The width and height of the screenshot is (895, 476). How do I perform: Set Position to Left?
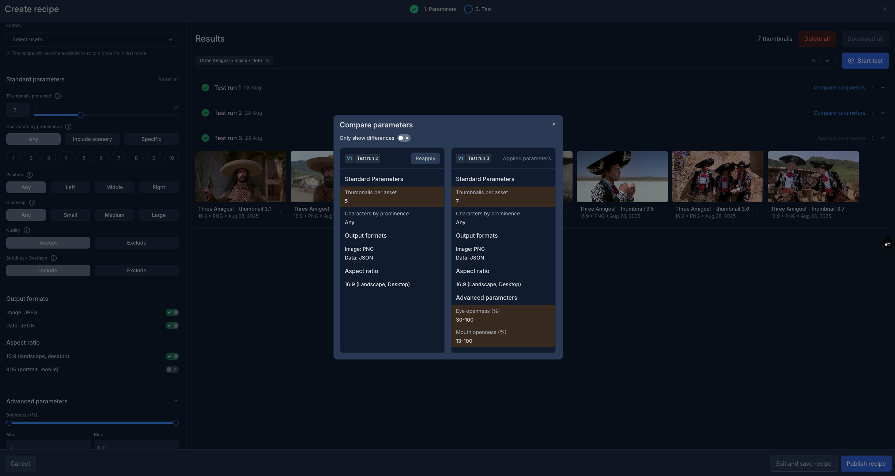point(70,187)
